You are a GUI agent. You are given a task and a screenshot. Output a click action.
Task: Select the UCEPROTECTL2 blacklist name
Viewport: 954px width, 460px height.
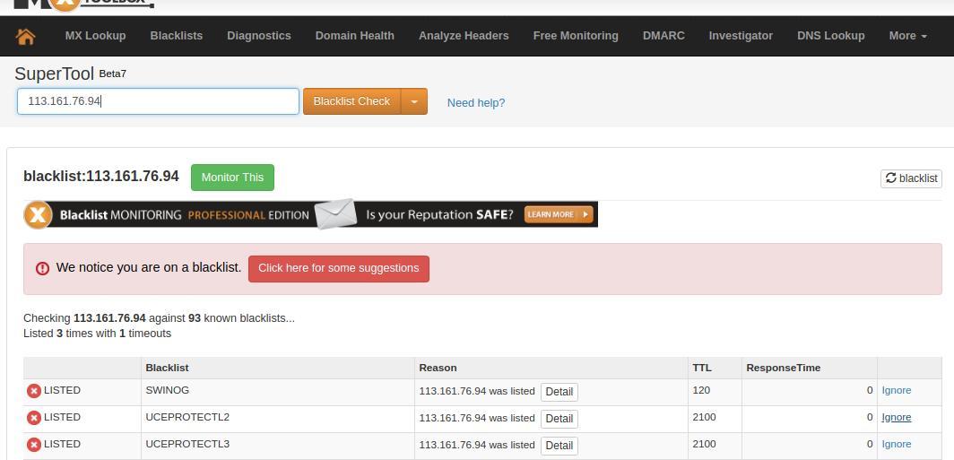click(187, 417)
